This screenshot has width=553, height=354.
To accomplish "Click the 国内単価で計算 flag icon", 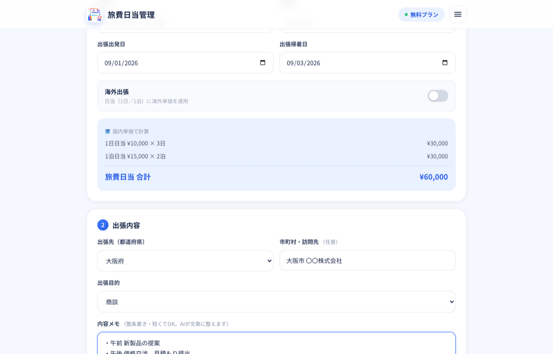I will pyautogui.click(x=107, y=131).
